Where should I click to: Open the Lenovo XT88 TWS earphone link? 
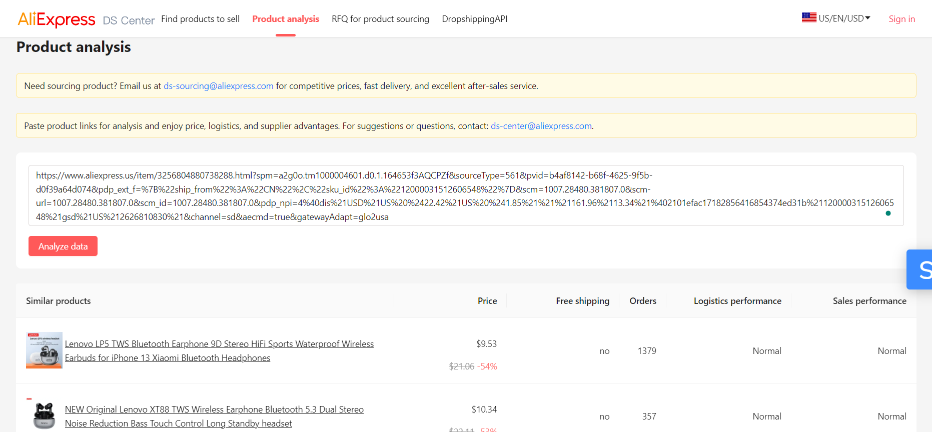(x=214, y=416)
